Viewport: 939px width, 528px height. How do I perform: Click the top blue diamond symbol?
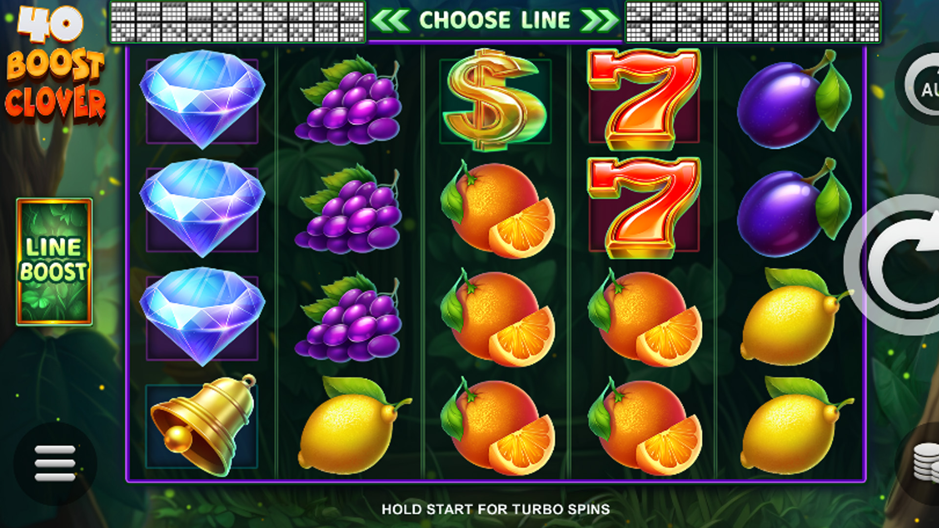pyautogui.click(x=202, y=99)
